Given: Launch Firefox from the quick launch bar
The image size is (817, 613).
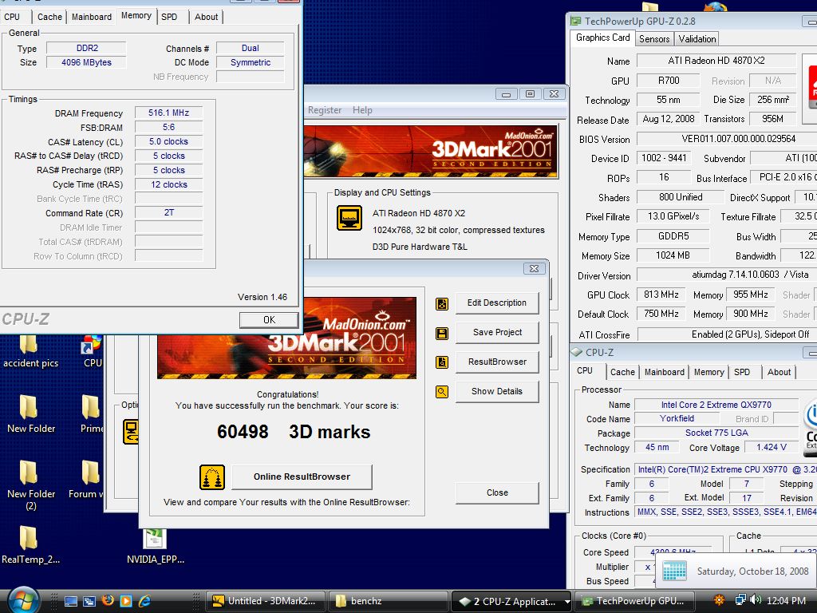Looking at the screenshot, I should [x=108, y=600].
